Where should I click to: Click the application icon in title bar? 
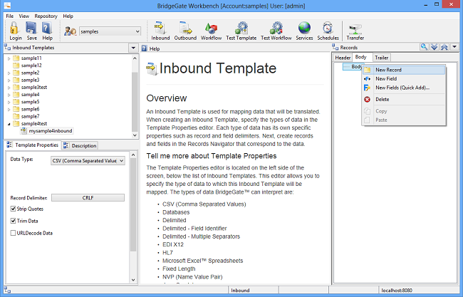[7, 5]
